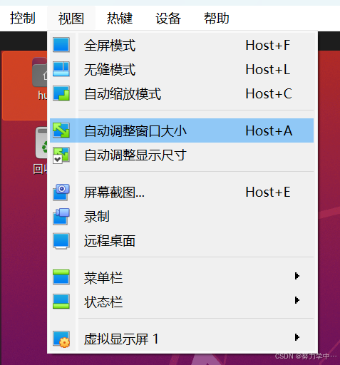The width and height of the screenshot is (340, 365).
Task: Click the 虚拟显示屏 1 gear monitor icon
Action: 61,339
